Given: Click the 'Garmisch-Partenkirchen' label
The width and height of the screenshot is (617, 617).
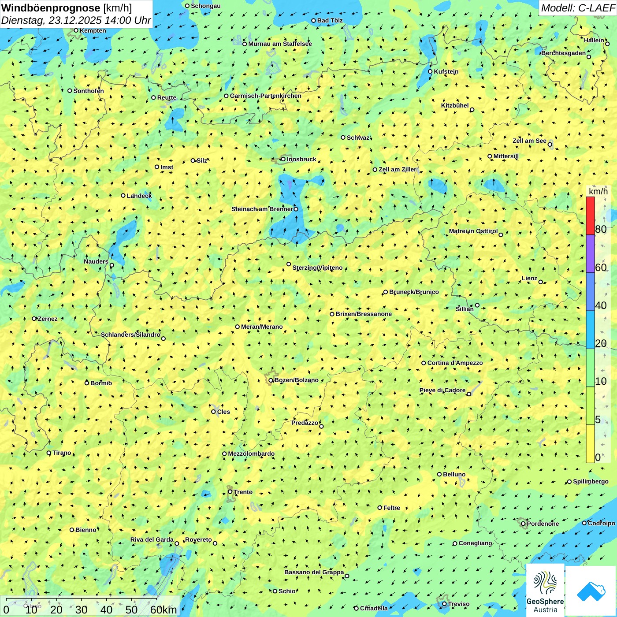Looking at the screenshot, I should pyautogui.click(x=266, y=96).
